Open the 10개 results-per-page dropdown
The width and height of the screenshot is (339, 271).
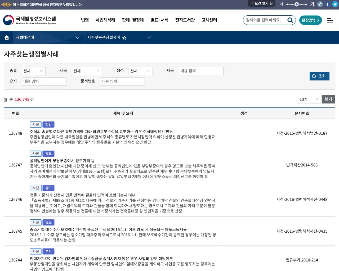[x=310, y=99]
